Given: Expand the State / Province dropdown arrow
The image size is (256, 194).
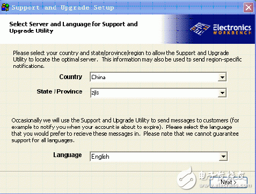Looking at the screenshot, I should 222,93.
